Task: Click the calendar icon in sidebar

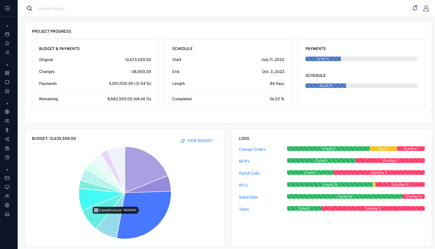Action: point(7,34)
